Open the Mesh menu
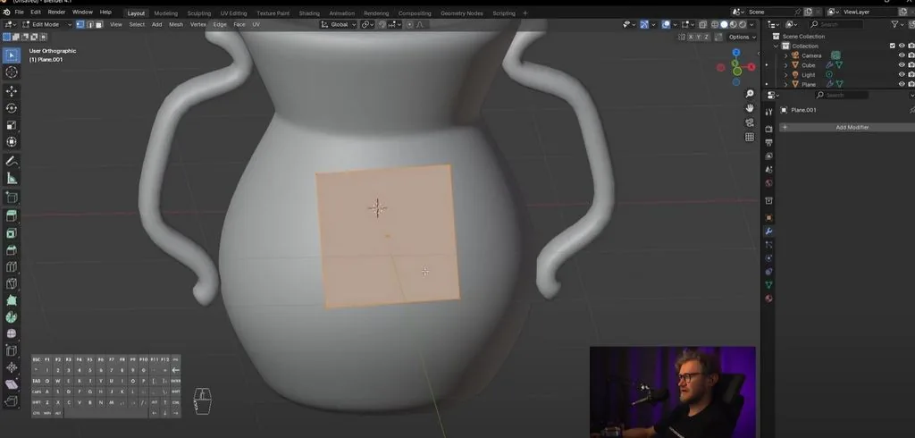This screenshot has height=438, width=915. (x=176, y=24)
